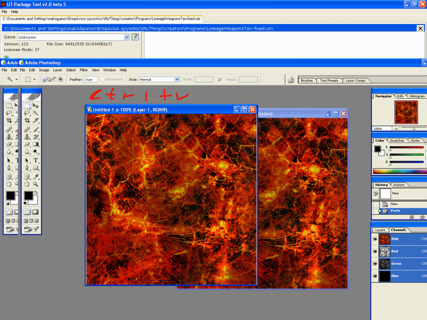Toggle visibility of the Blue channel
427x320 pixels.
tap(375, 276)
